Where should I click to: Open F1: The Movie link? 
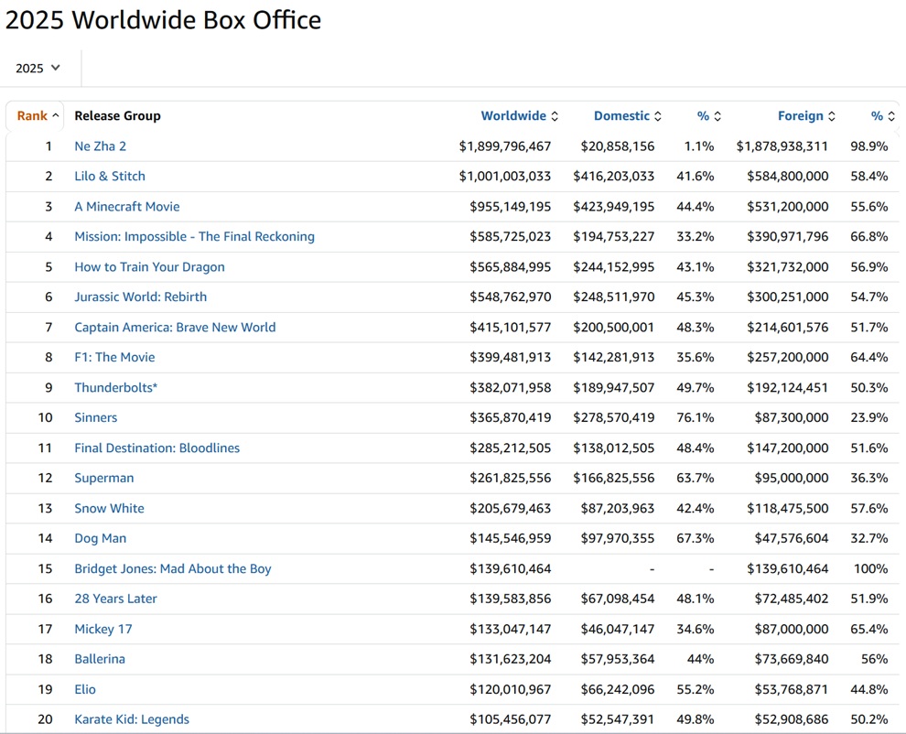114,357
